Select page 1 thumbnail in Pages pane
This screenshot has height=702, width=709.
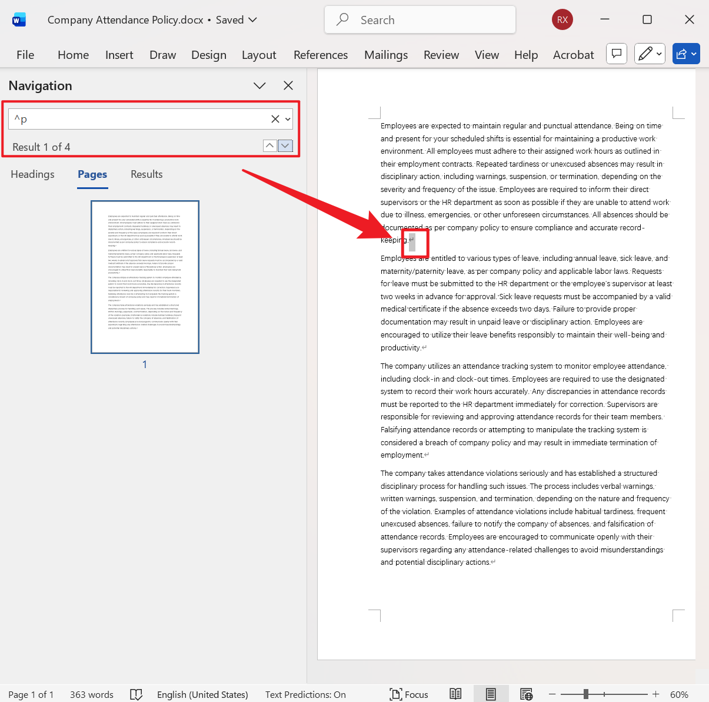(x=144, y=277)
